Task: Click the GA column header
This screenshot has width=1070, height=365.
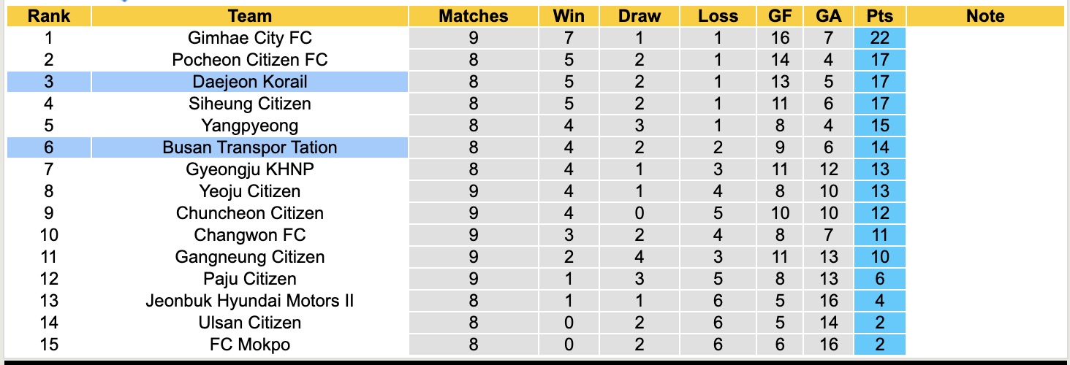Action: point(829,16)
